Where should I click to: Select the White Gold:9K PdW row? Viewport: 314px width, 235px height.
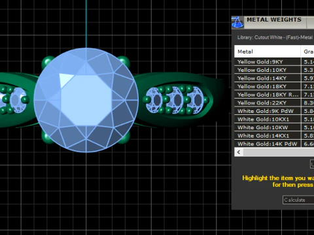pyautogui.click(x=274, y=111)
